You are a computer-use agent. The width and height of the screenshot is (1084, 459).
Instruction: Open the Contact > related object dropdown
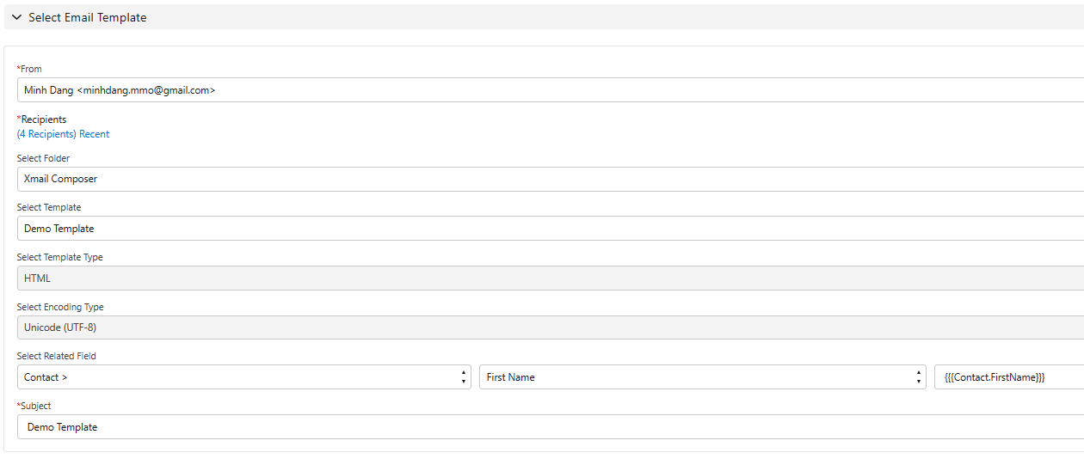tap(243, 377)
